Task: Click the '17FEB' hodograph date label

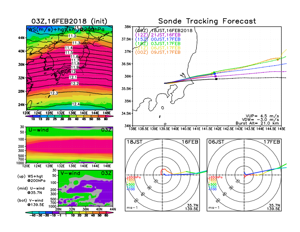Action: pyautogui.click(x=272, y=142)
